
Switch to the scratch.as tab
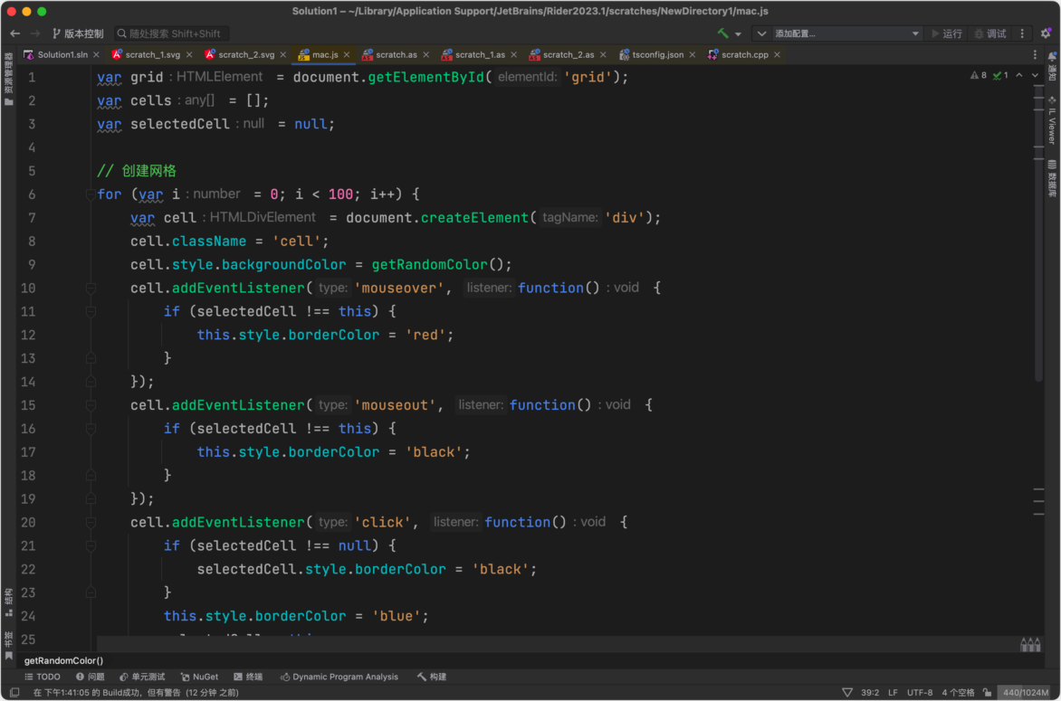point(396,55)
